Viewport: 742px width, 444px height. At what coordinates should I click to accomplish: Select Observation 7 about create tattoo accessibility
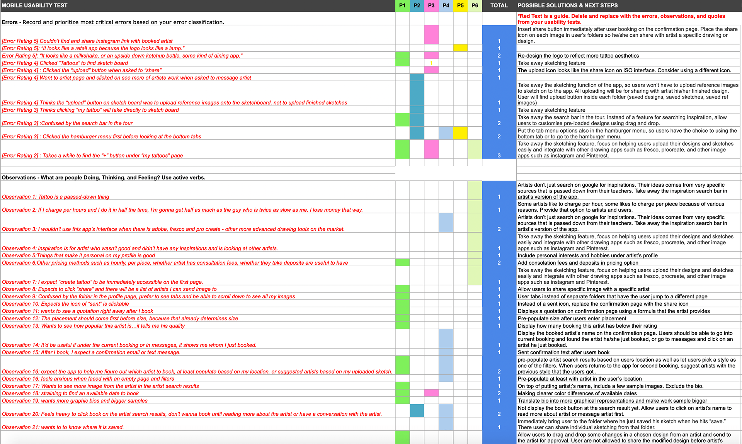(197, 276)
